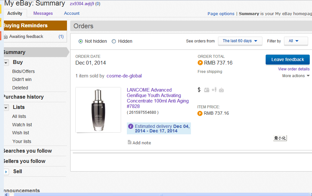Screen dimensions: 312x196
Task: Open Searches you follow
Action: [28, 151]
